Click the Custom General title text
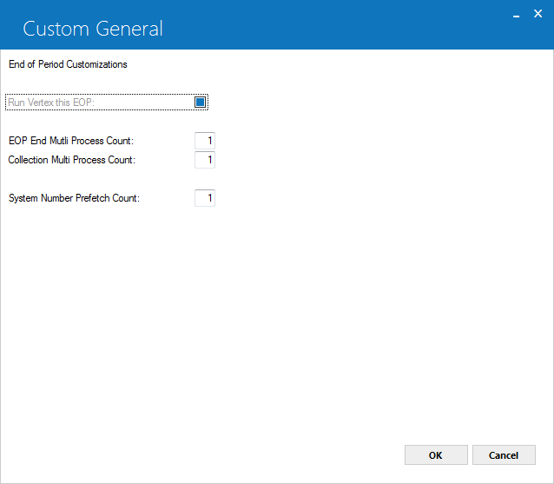The height and width of the screenshot is (484, 554). [x=93, y=29]
